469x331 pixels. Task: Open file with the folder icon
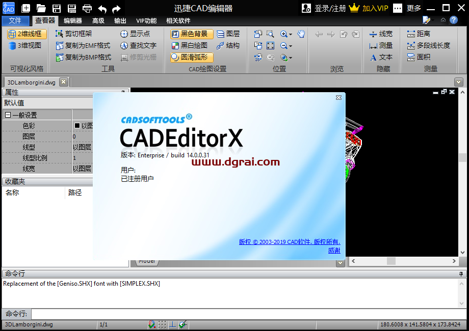coord(41,8)
